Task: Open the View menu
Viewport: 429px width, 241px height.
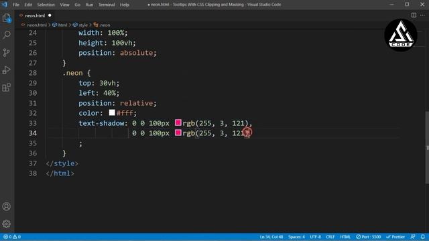Action: [x=64, y=5]
